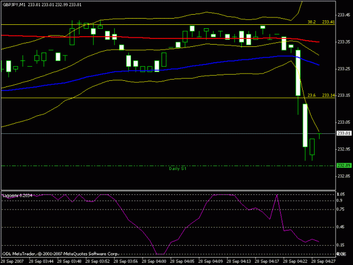353x265 pixels.
Task: Click the 0.75 Laguerre level label
Action: [341, 210]
